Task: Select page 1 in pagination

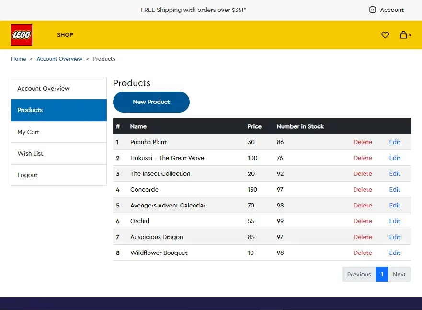Action: (x=382, y=275)
